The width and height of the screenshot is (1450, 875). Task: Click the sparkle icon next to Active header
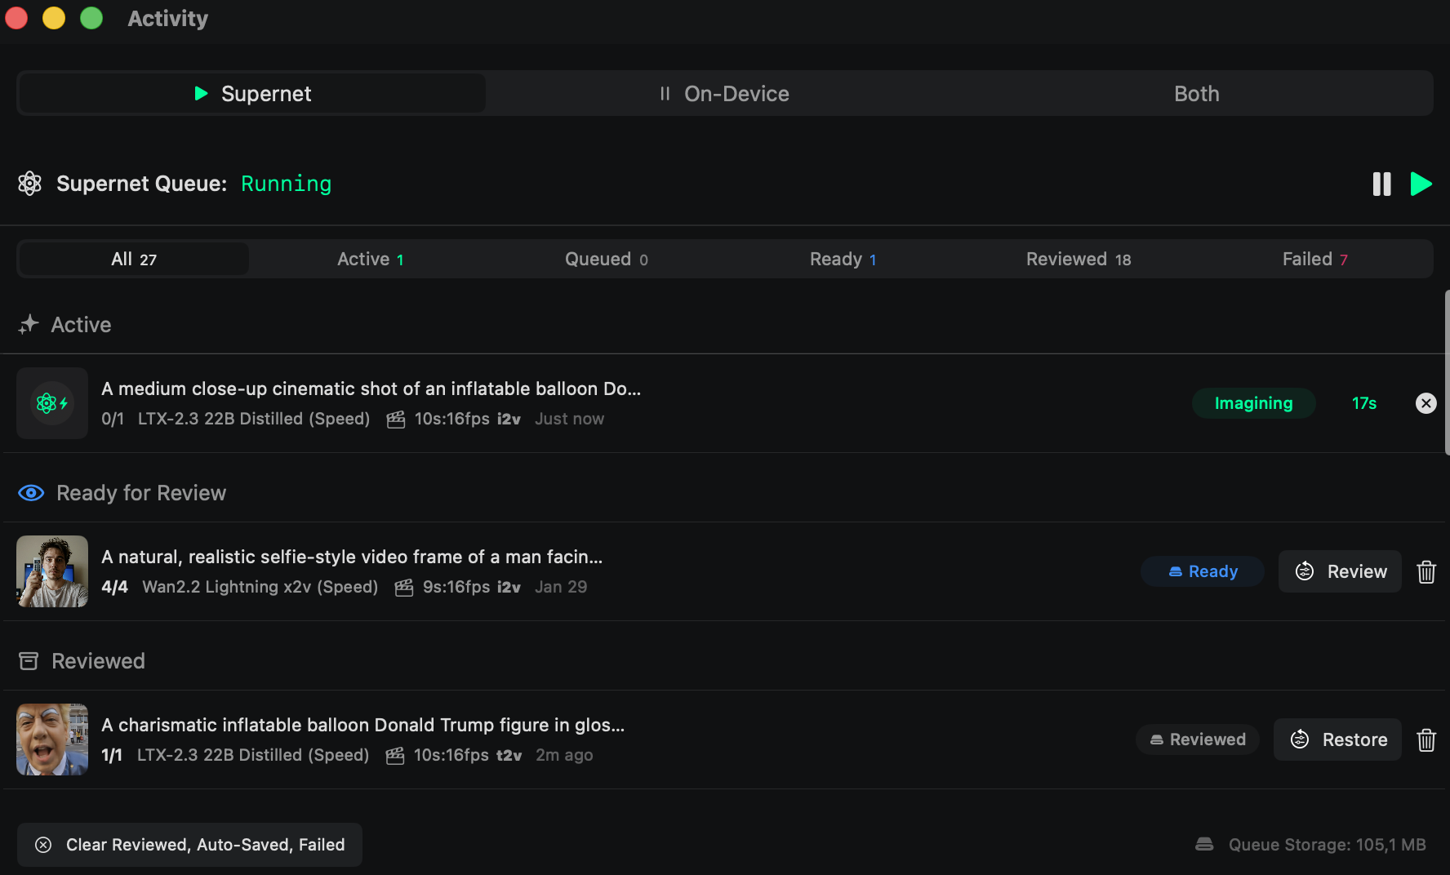click(29, 324)
